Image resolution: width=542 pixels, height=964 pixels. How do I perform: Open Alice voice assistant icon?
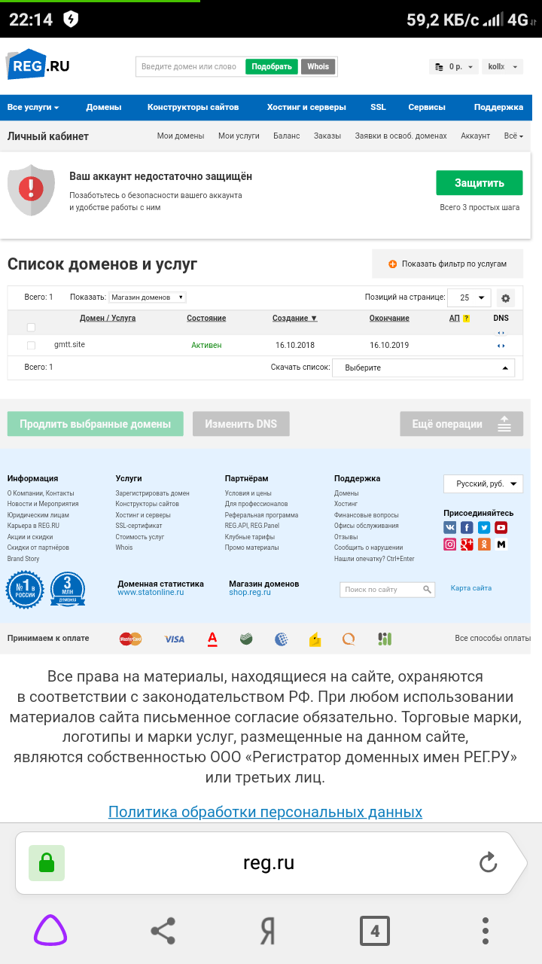coord(50,932)
